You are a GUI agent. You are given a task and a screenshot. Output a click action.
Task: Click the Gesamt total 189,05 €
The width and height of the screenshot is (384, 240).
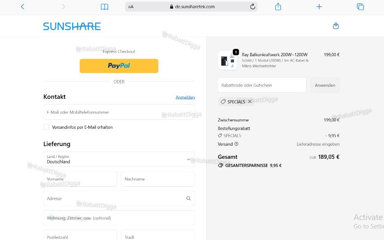[x=329, y=157]
